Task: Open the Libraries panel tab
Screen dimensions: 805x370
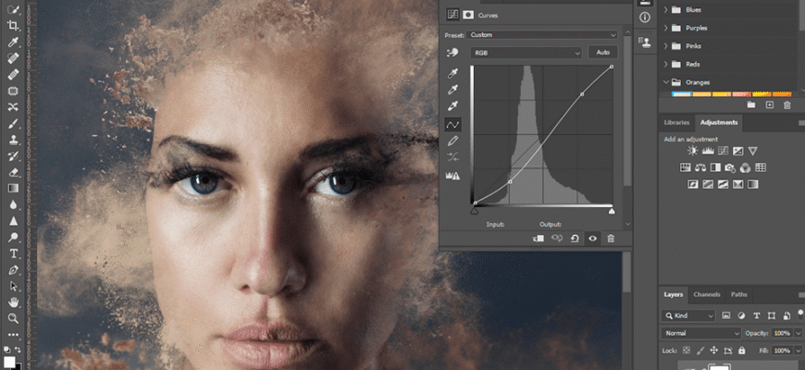Action: [x=676, y=122]
